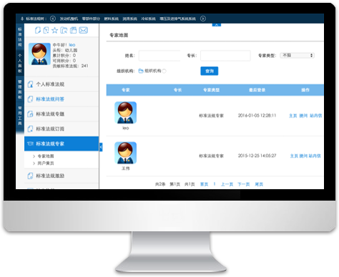This screenshot has height=277, width=339.
Task: Go to 首页 in pagination
Action: point(204,184)
